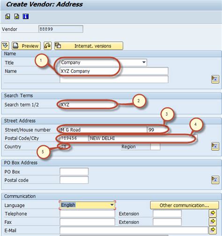
Task: Click the Vendor number field 88899
Action: (x=61, y=29)
